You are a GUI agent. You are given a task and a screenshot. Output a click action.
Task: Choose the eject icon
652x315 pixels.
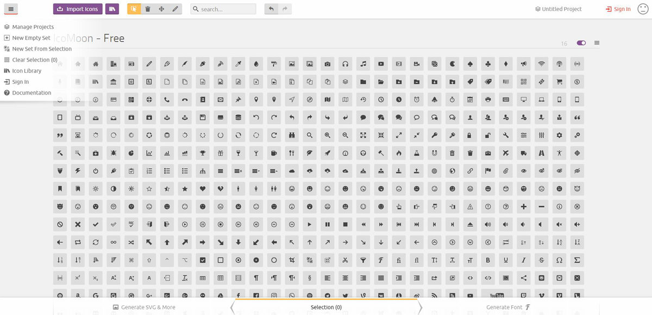click(470, 224)
